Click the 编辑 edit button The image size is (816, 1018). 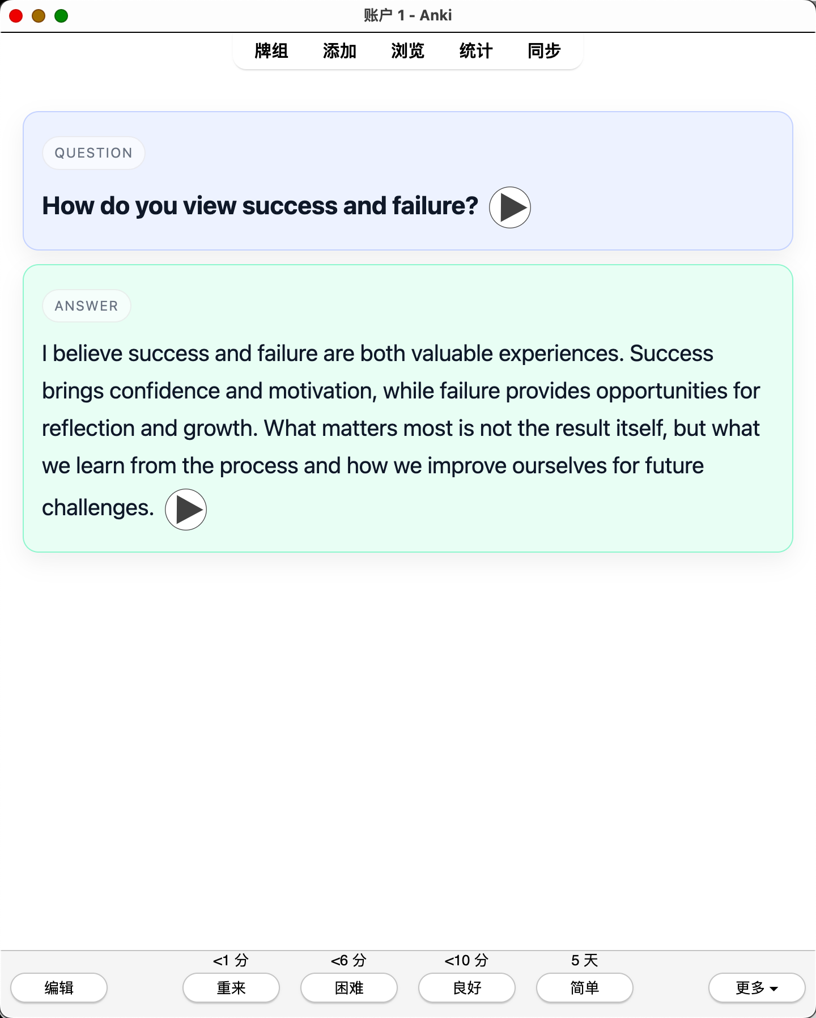59,988
